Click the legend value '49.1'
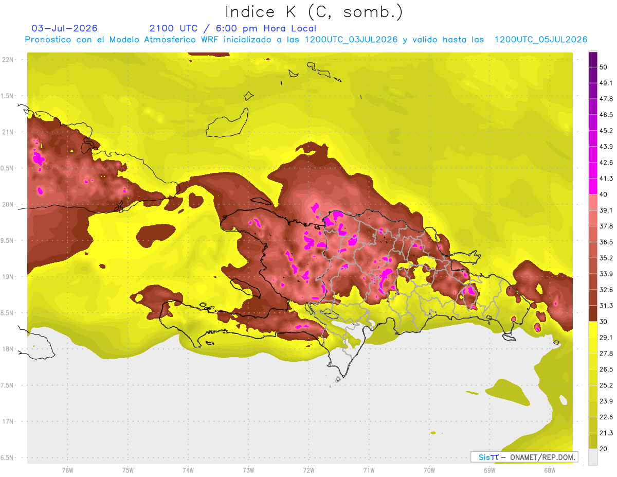Screen dimensions: 617x477 click(606, 83)
